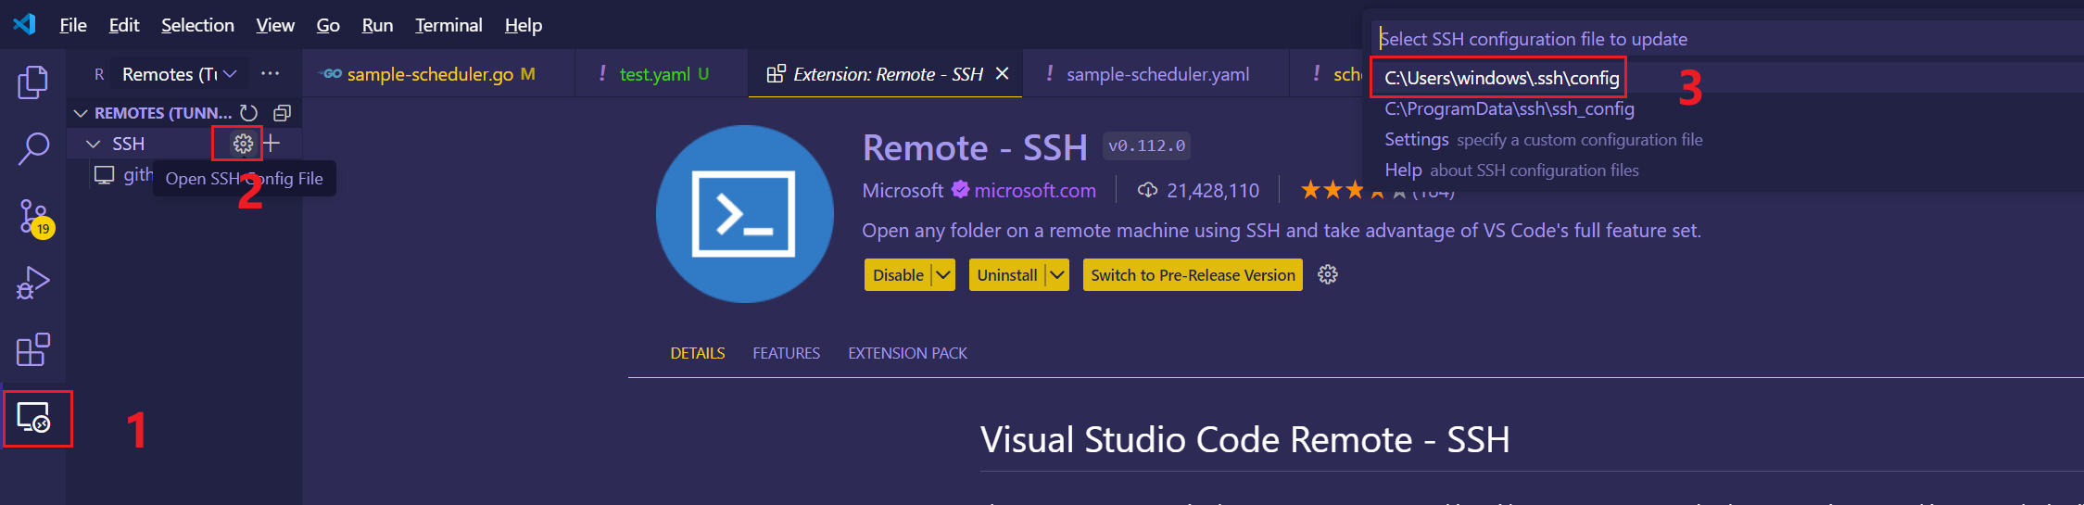Switch to the EXTENSION PACK tab
Screen dimensions: 2084x505
(x=907, y=353)
